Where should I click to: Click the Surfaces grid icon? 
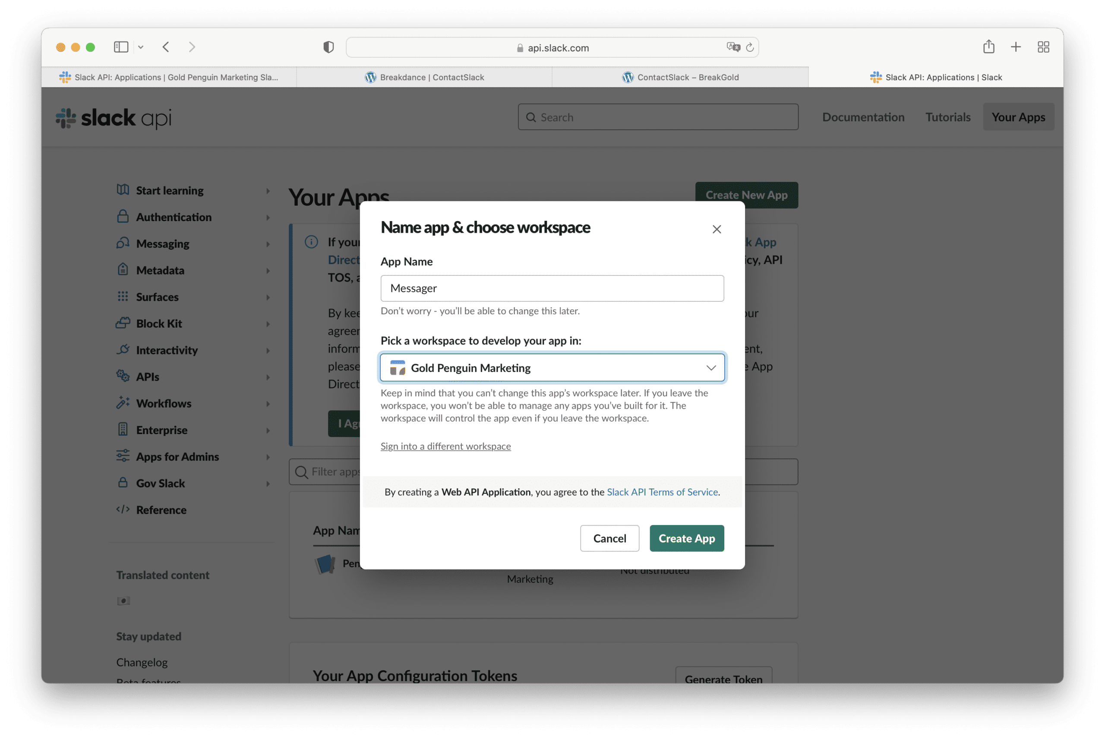pyautogui.click(x=123, y=296)
